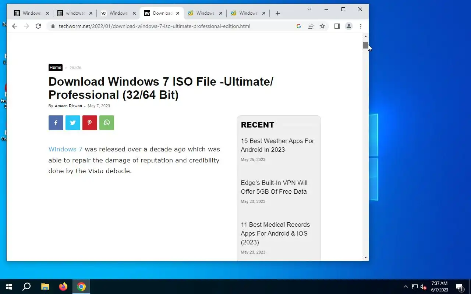Click the Guide breadcrumb link
Image resolution: width=471 pixels, height=294 pixels.
pyautogui.click(x=75, y=68)
